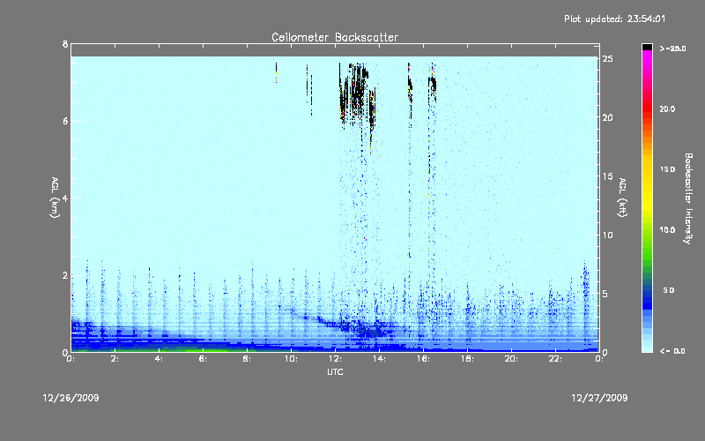Click the 'AGL (km)' left axis label
Screen dimensions: 705x441
[x=55, y=198]
